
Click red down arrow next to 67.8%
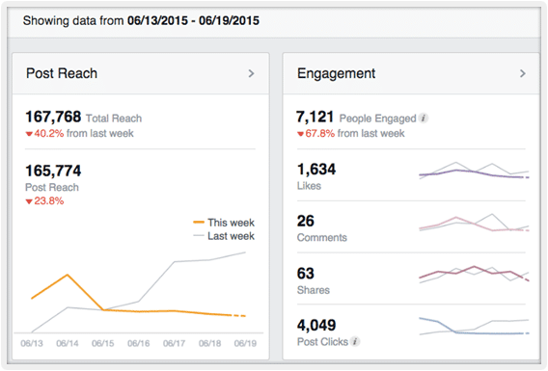300,134
